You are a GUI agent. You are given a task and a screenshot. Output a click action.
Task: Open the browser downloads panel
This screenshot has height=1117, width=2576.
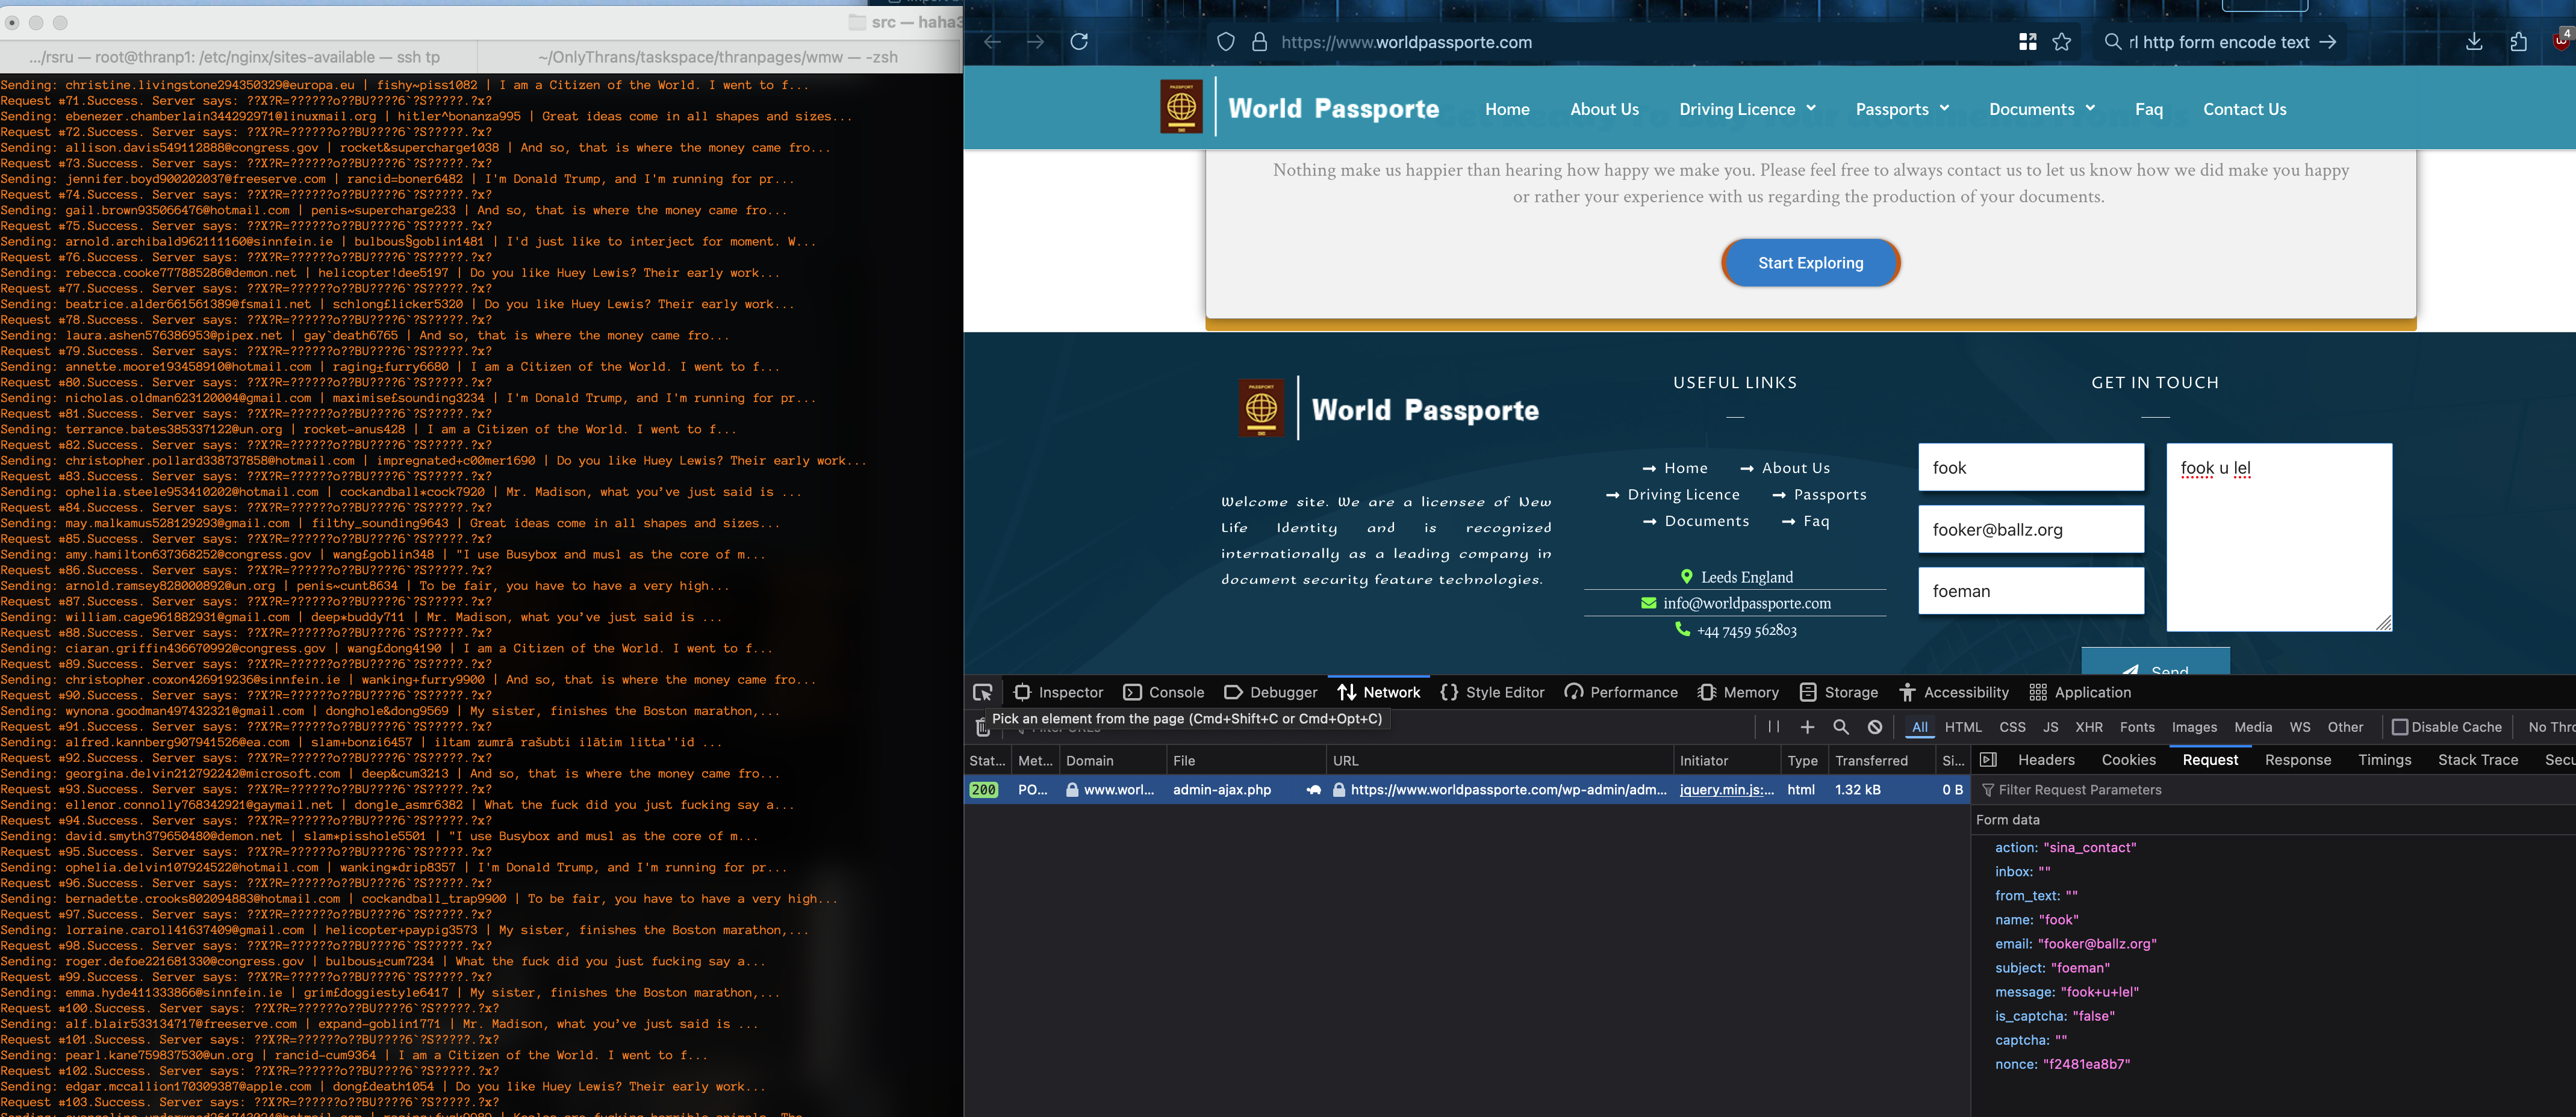(x=2473, y=42)
